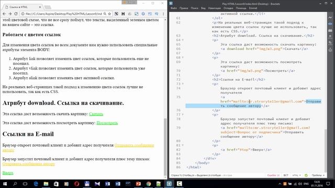Viewport: 335px width, 188px height.
Task: Click the Скачать download link
Action: tap(96, 114)
